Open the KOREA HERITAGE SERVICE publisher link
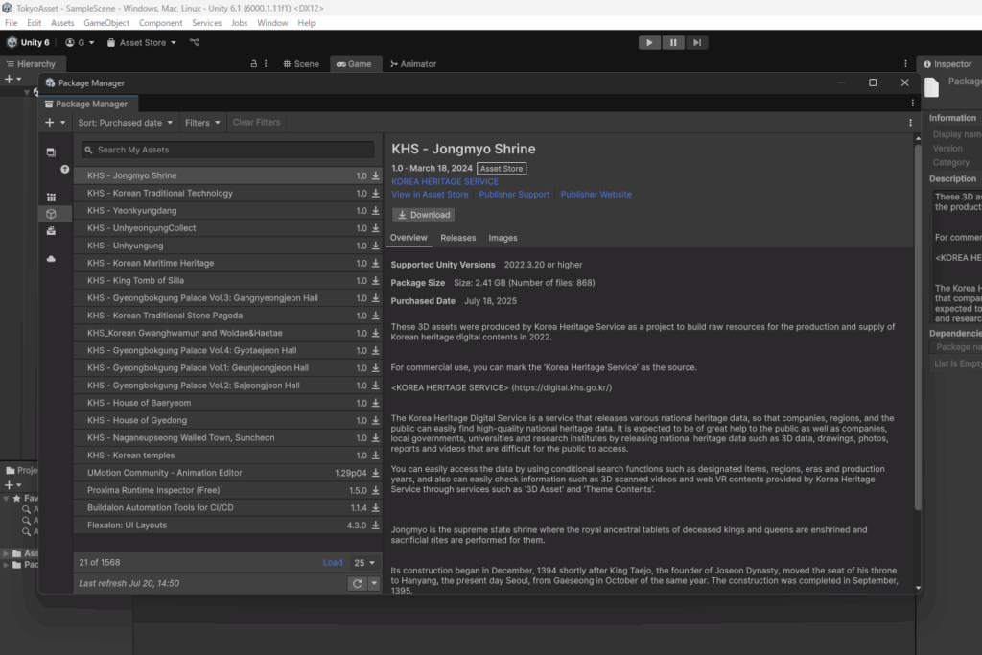982x655 pixels. (445, 181)
